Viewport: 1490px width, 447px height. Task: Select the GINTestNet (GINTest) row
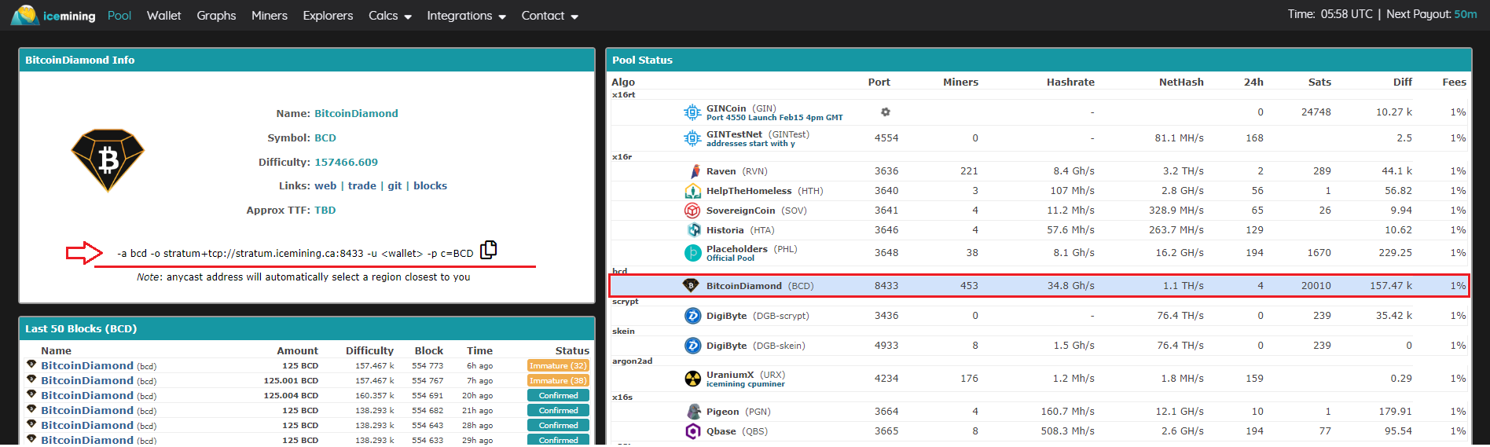click(1039, 138)
